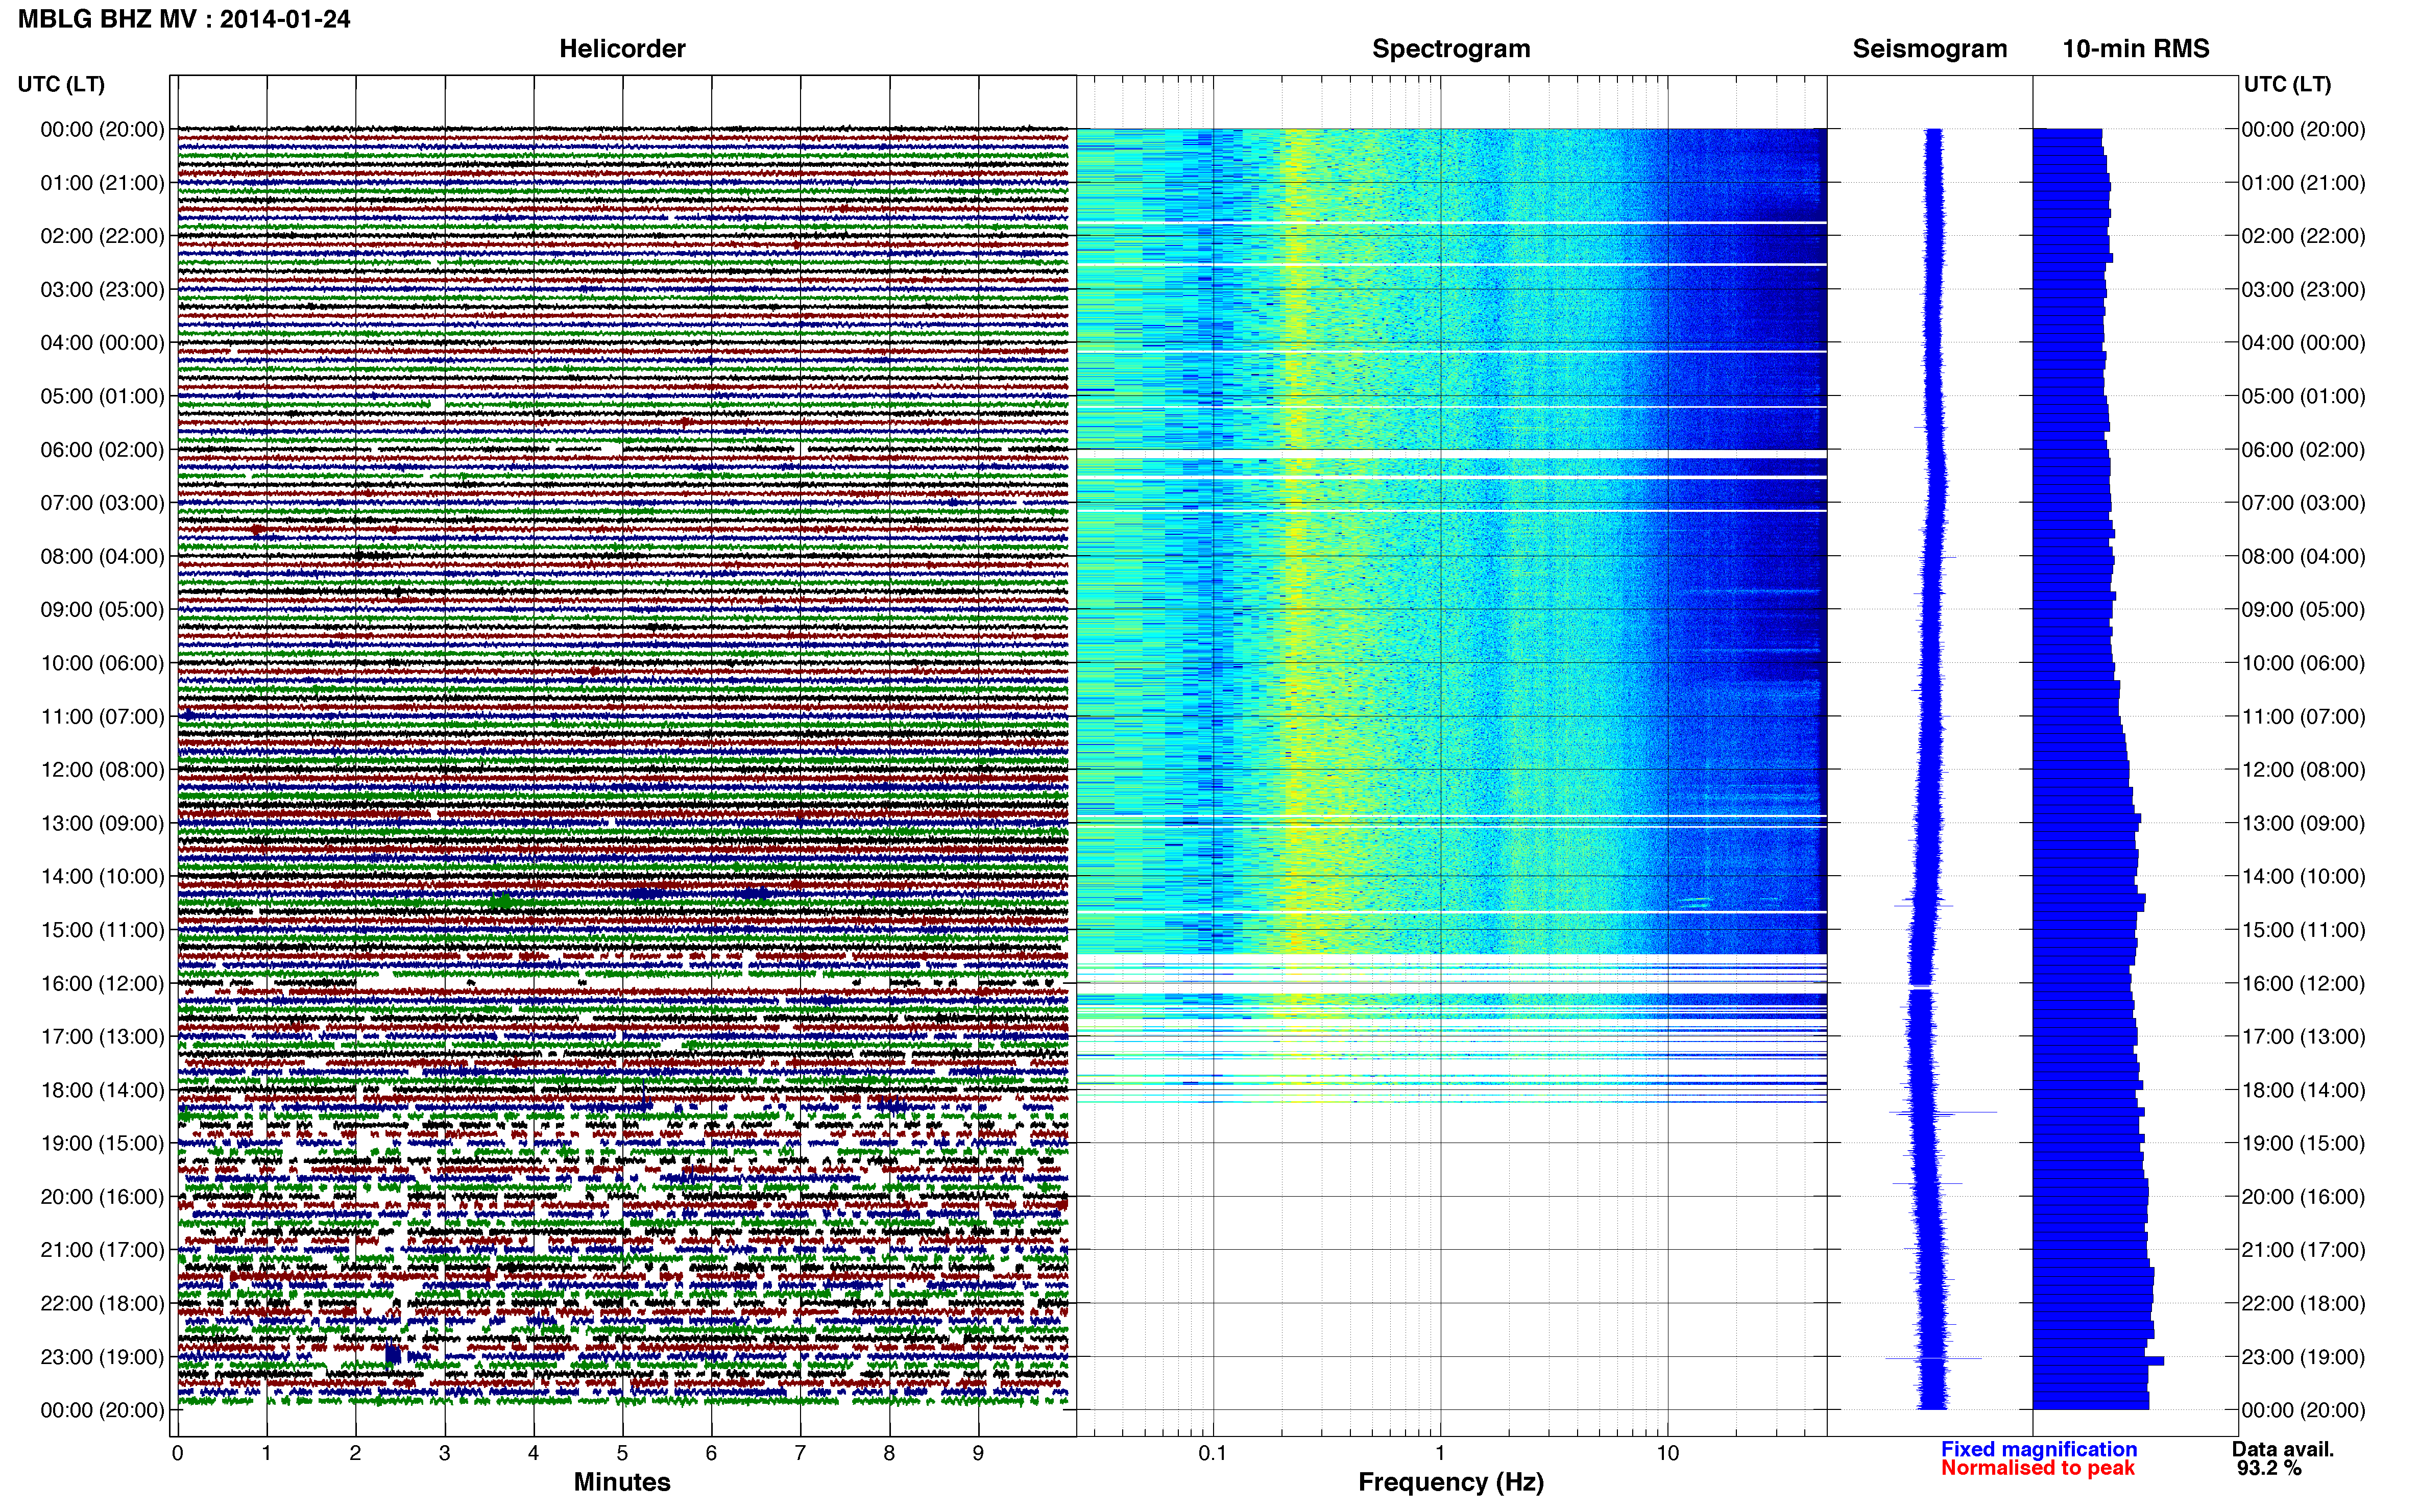Viewport: 2420px width, 1512px height.
Task: Click the UTC (LT) label beside the RMS panel
Action: point(2287,84)
